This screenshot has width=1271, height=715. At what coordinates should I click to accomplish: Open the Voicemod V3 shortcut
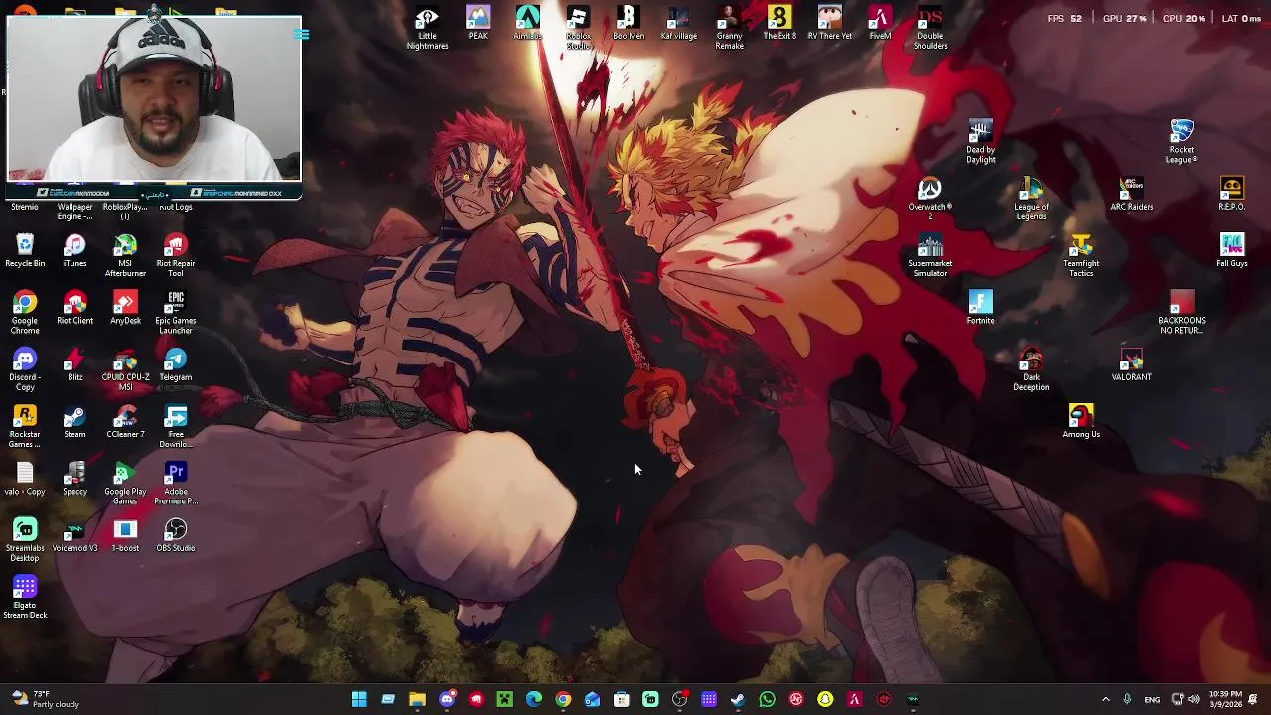[x=74, y=535]
